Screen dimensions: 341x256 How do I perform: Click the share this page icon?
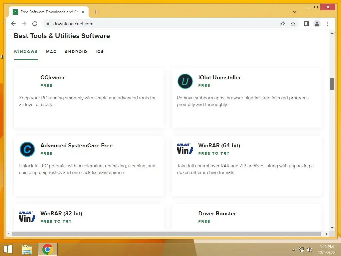(282, 24)
